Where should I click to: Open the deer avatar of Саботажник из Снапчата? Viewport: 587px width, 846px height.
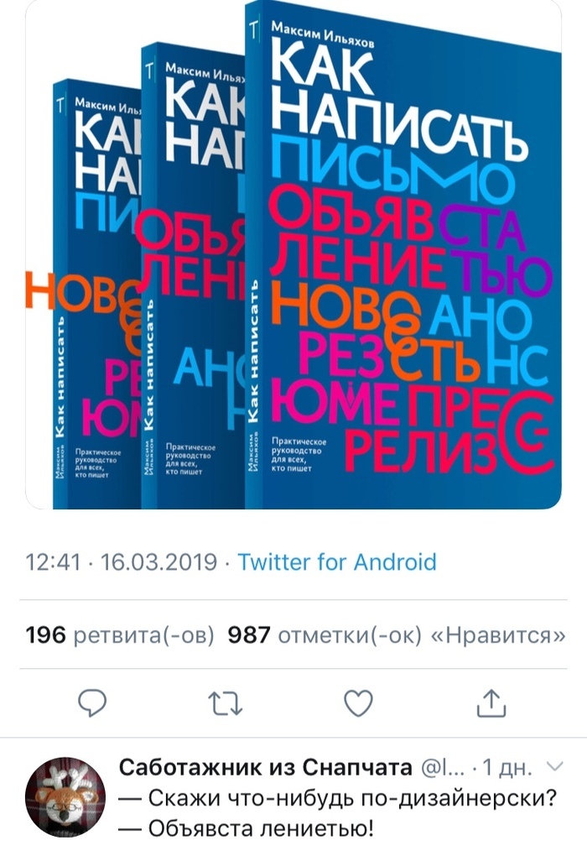coord(65,797)
